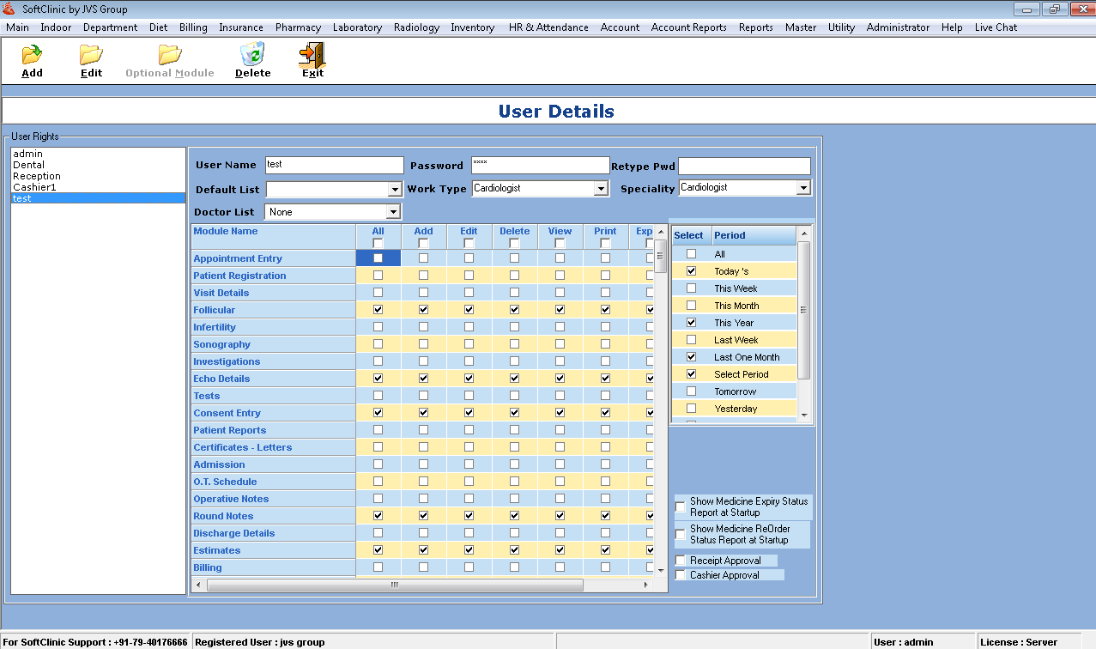Click the Delete recycle bin icon

click(252, 55)
